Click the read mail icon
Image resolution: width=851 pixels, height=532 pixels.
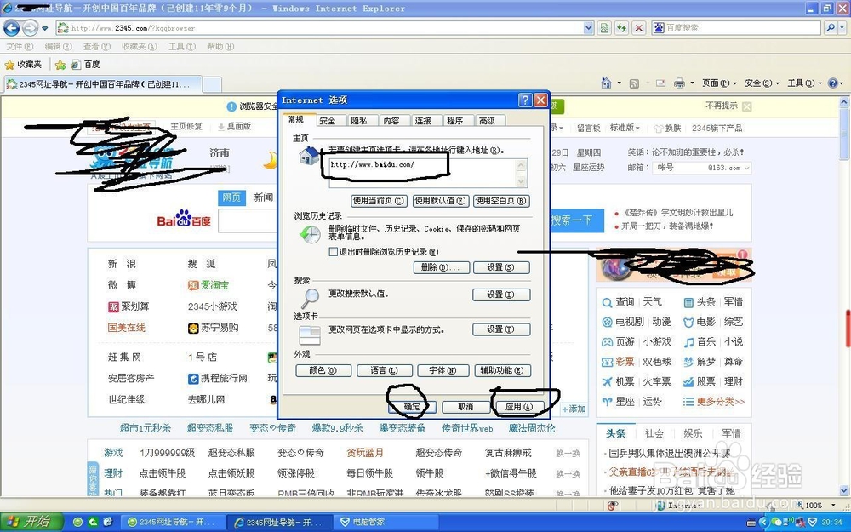tap(660, 83)
